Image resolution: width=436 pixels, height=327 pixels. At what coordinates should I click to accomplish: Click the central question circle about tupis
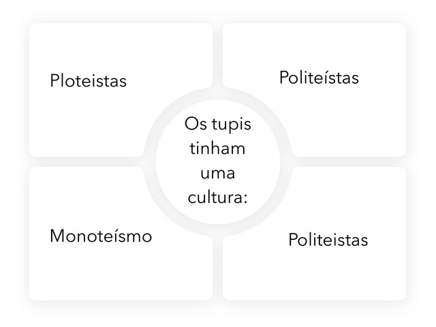coord(218,161)
